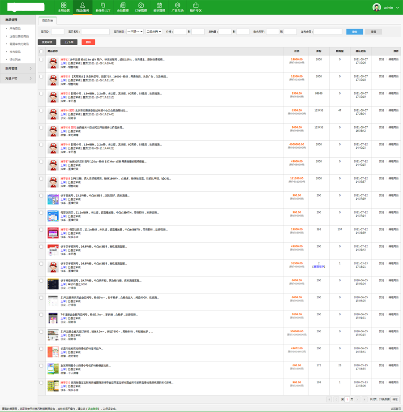This screenshot has width=403, height=412.
Task: Tick checkbox for the 推荐12 product row
Action: [42, 60]
